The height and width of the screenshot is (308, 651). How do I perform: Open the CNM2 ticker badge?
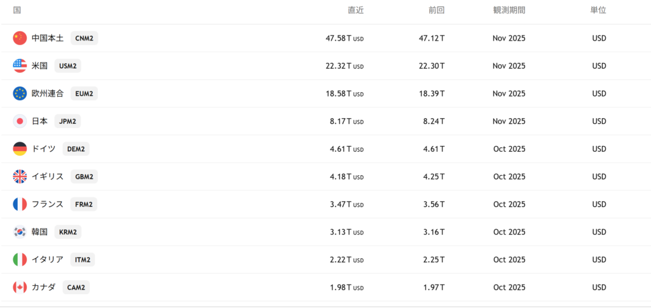(84, 38)
